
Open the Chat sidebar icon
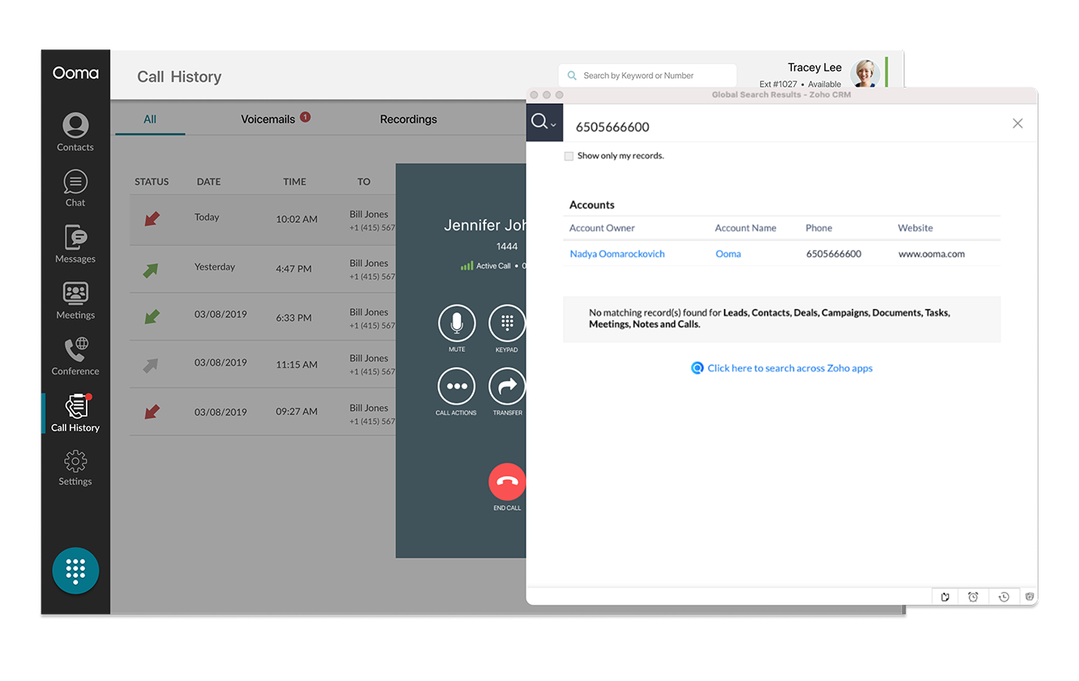click(x=75, y=188)
